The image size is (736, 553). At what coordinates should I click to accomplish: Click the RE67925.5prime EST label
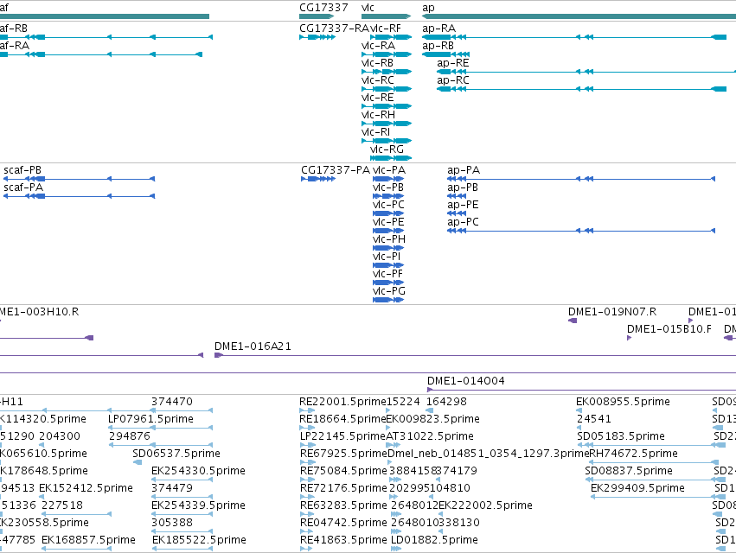click(343, 454)
